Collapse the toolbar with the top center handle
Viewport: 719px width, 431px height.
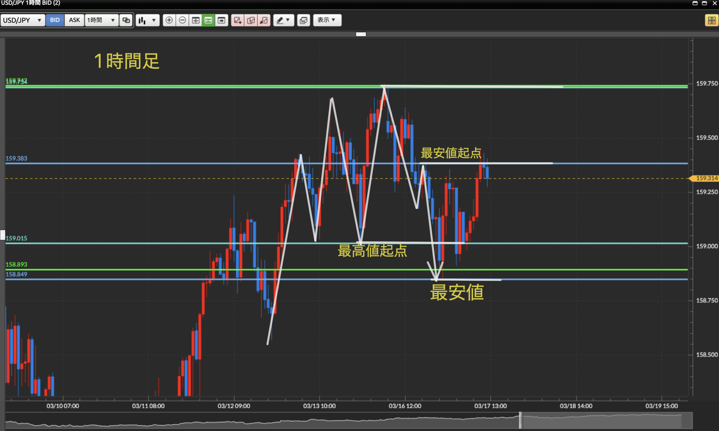click(361, 34)
